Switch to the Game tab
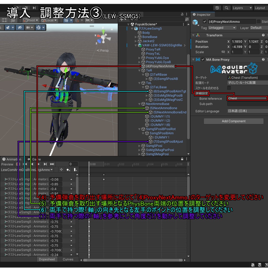The width and height of the screenshot is (268, 268). point(35,159)
